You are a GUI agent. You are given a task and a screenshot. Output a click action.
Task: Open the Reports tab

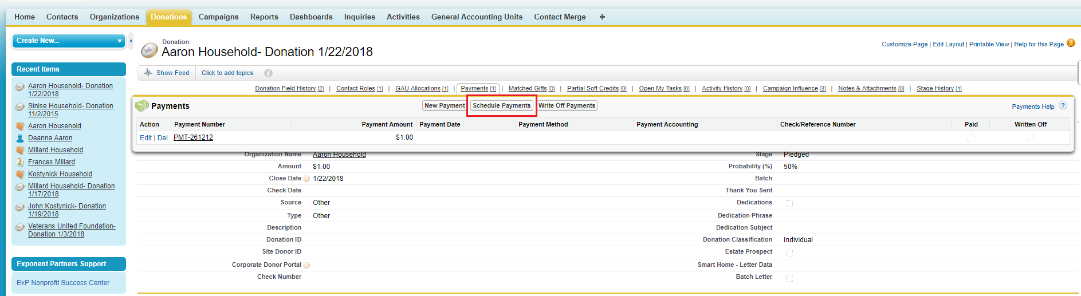coord(264,17)
